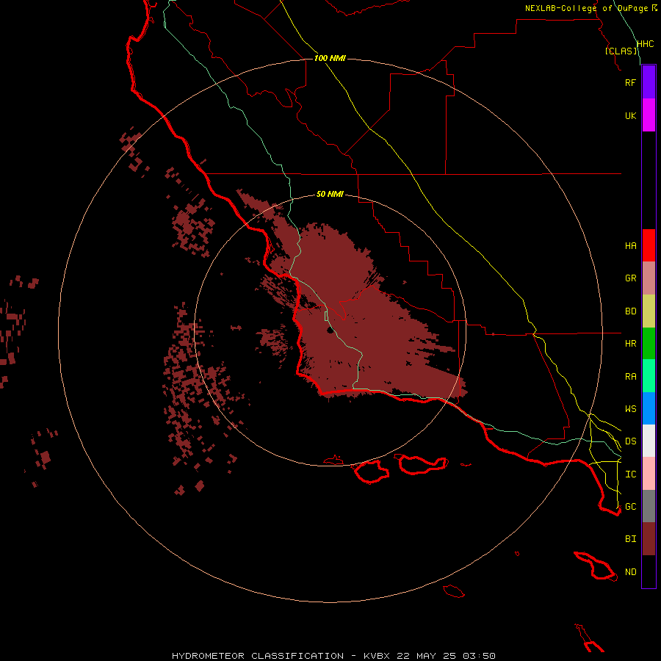Click the DS white legend swatch
Viewport: 661px width, 661px height.
tap(649, 441)
